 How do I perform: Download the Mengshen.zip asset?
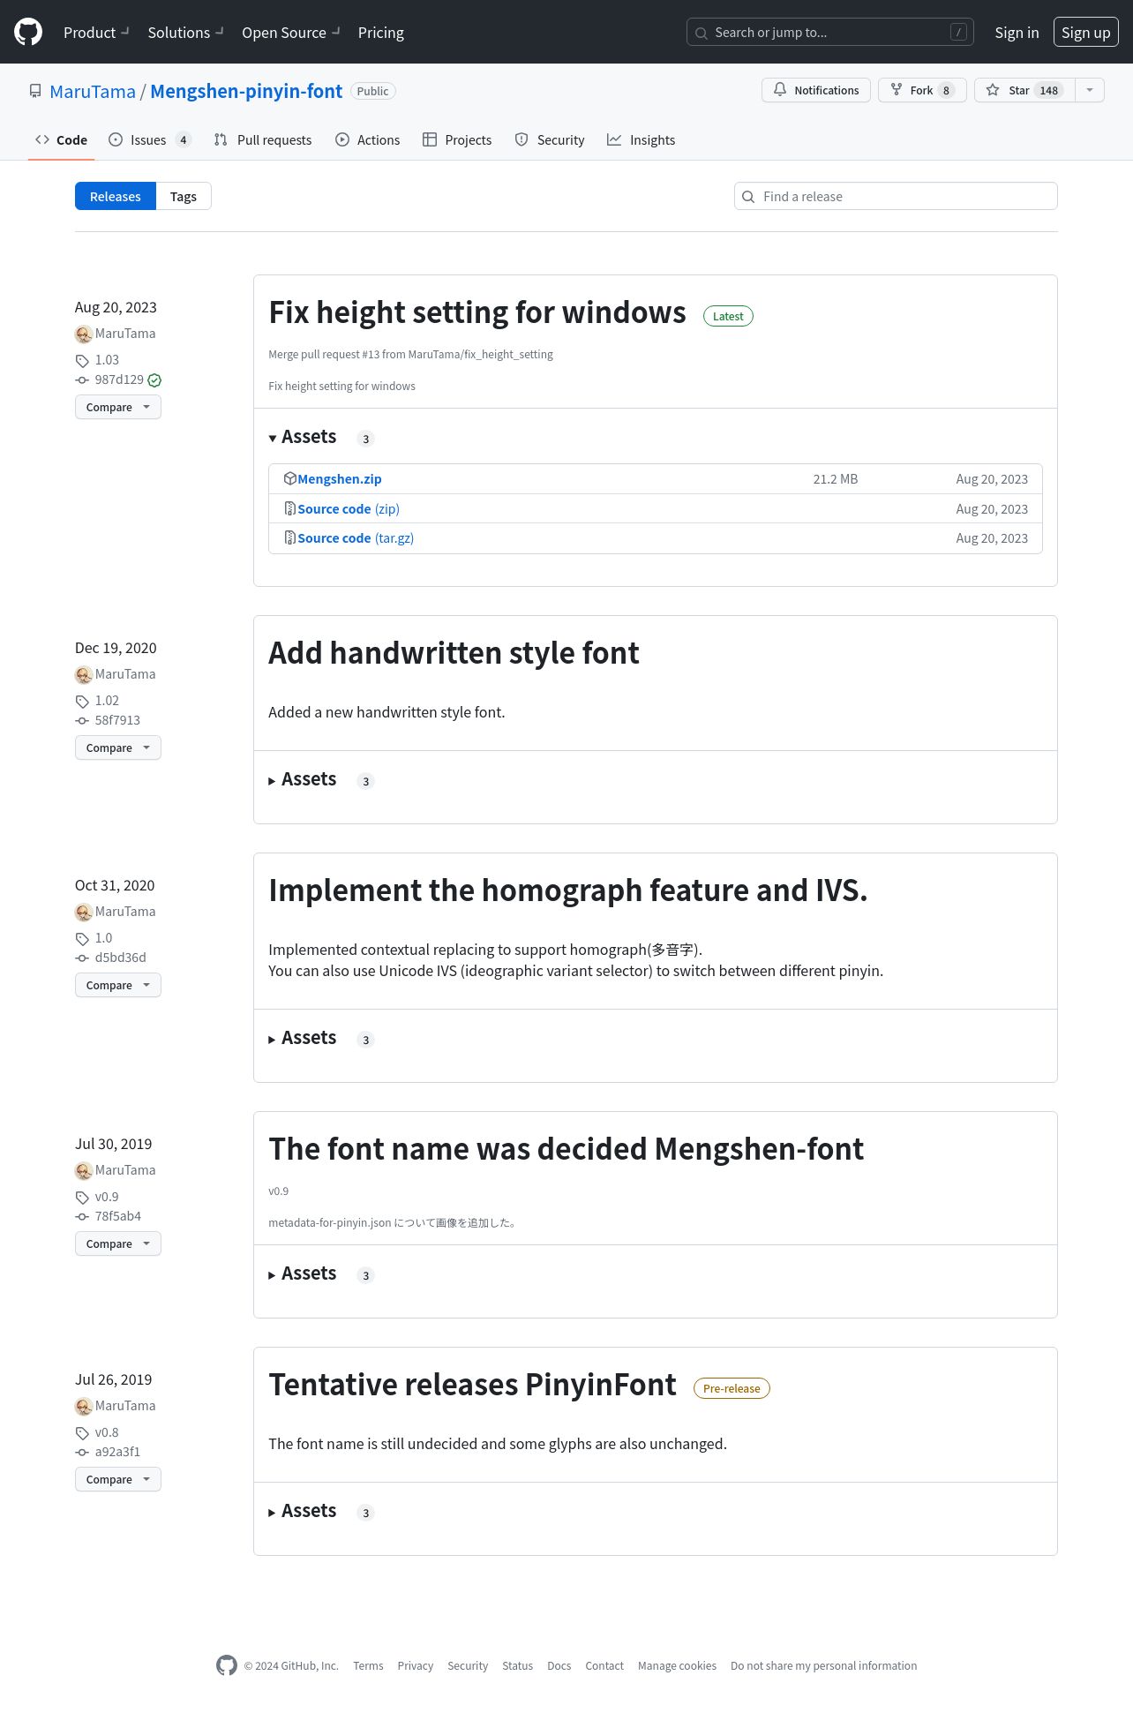[x=340, y=479]
